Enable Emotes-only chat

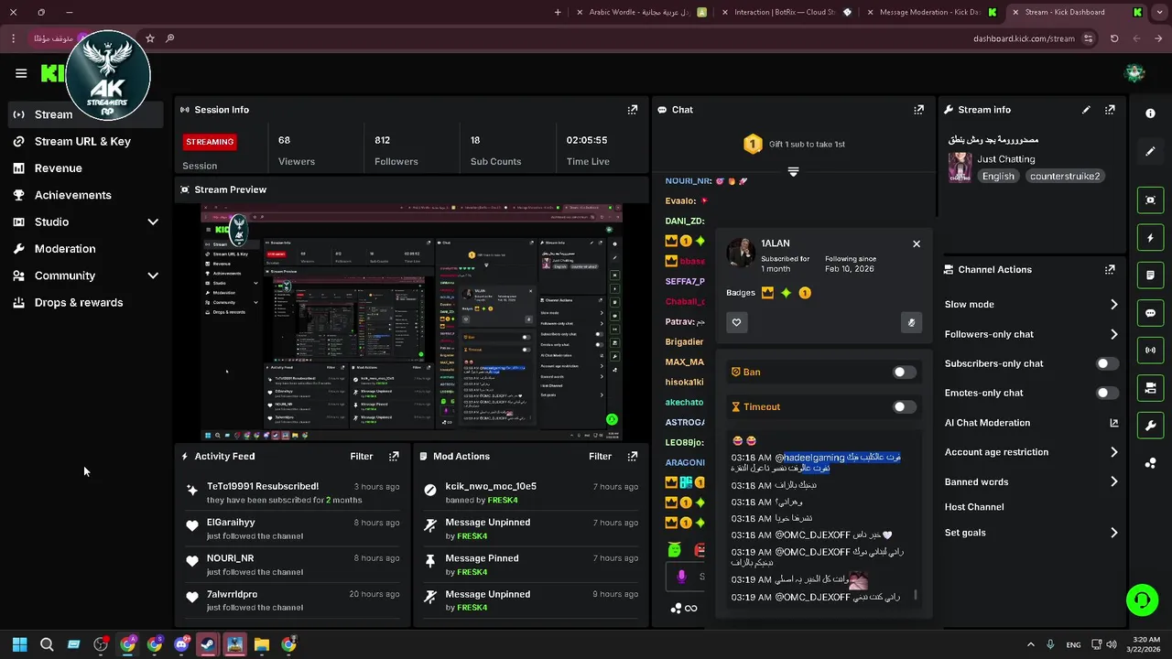click(1107, 393)
